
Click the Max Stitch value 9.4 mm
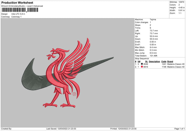(153, 47)
